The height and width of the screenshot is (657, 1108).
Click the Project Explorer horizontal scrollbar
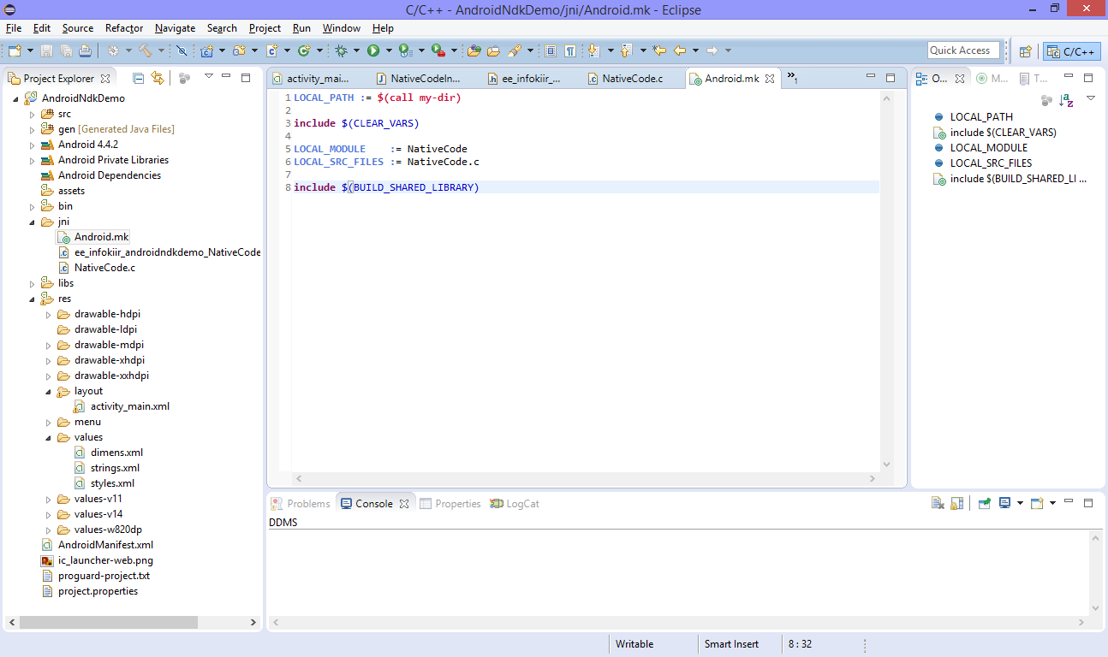[x=108, y=622]
